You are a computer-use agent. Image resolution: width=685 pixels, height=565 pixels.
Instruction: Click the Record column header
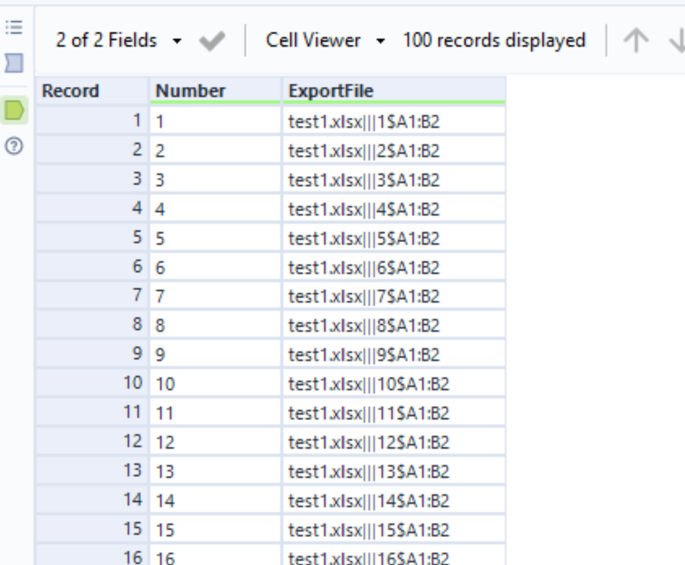[x=92, y=91]
